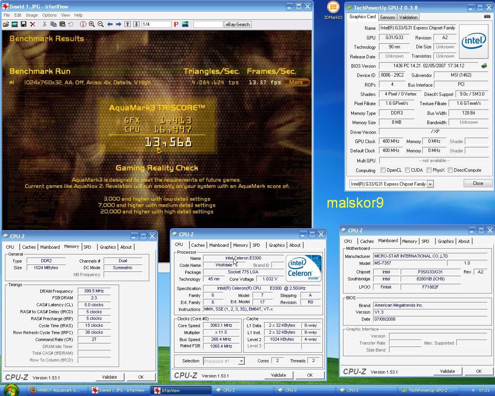Click Validate in the CPU-Z mainboard window
This screenshot has height=396, width=495.
pos(447,371)
